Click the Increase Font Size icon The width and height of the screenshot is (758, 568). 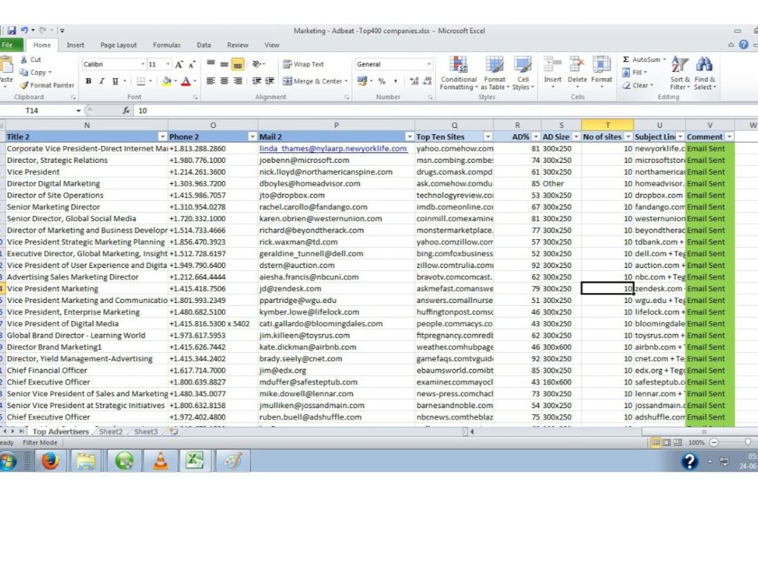179,64
